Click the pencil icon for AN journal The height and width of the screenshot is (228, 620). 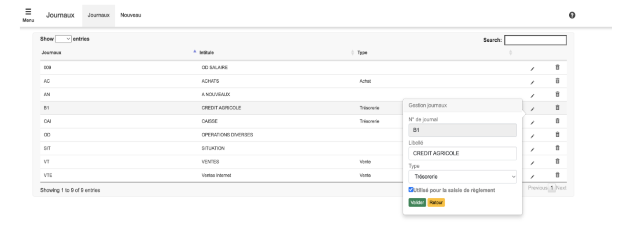(x=532, y=96)
